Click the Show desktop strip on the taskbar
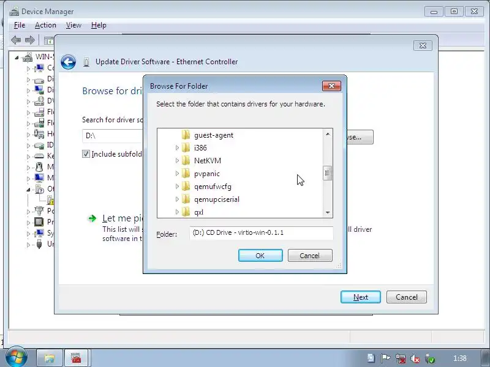 [485, 358]
